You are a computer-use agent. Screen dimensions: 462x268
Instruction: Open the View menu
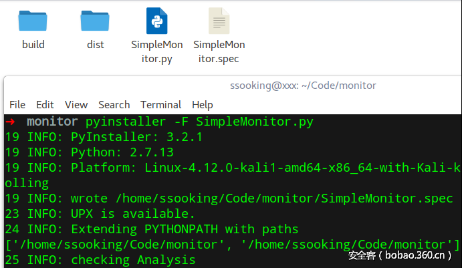coord(76,104)
